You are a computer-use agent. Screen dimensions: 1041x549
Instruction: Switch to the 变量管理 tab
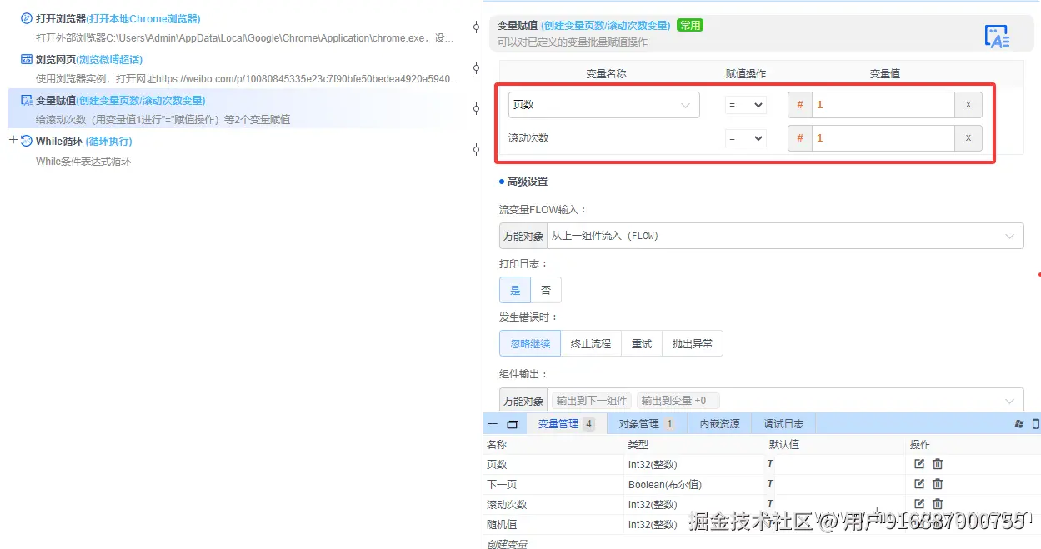point(566,424)
